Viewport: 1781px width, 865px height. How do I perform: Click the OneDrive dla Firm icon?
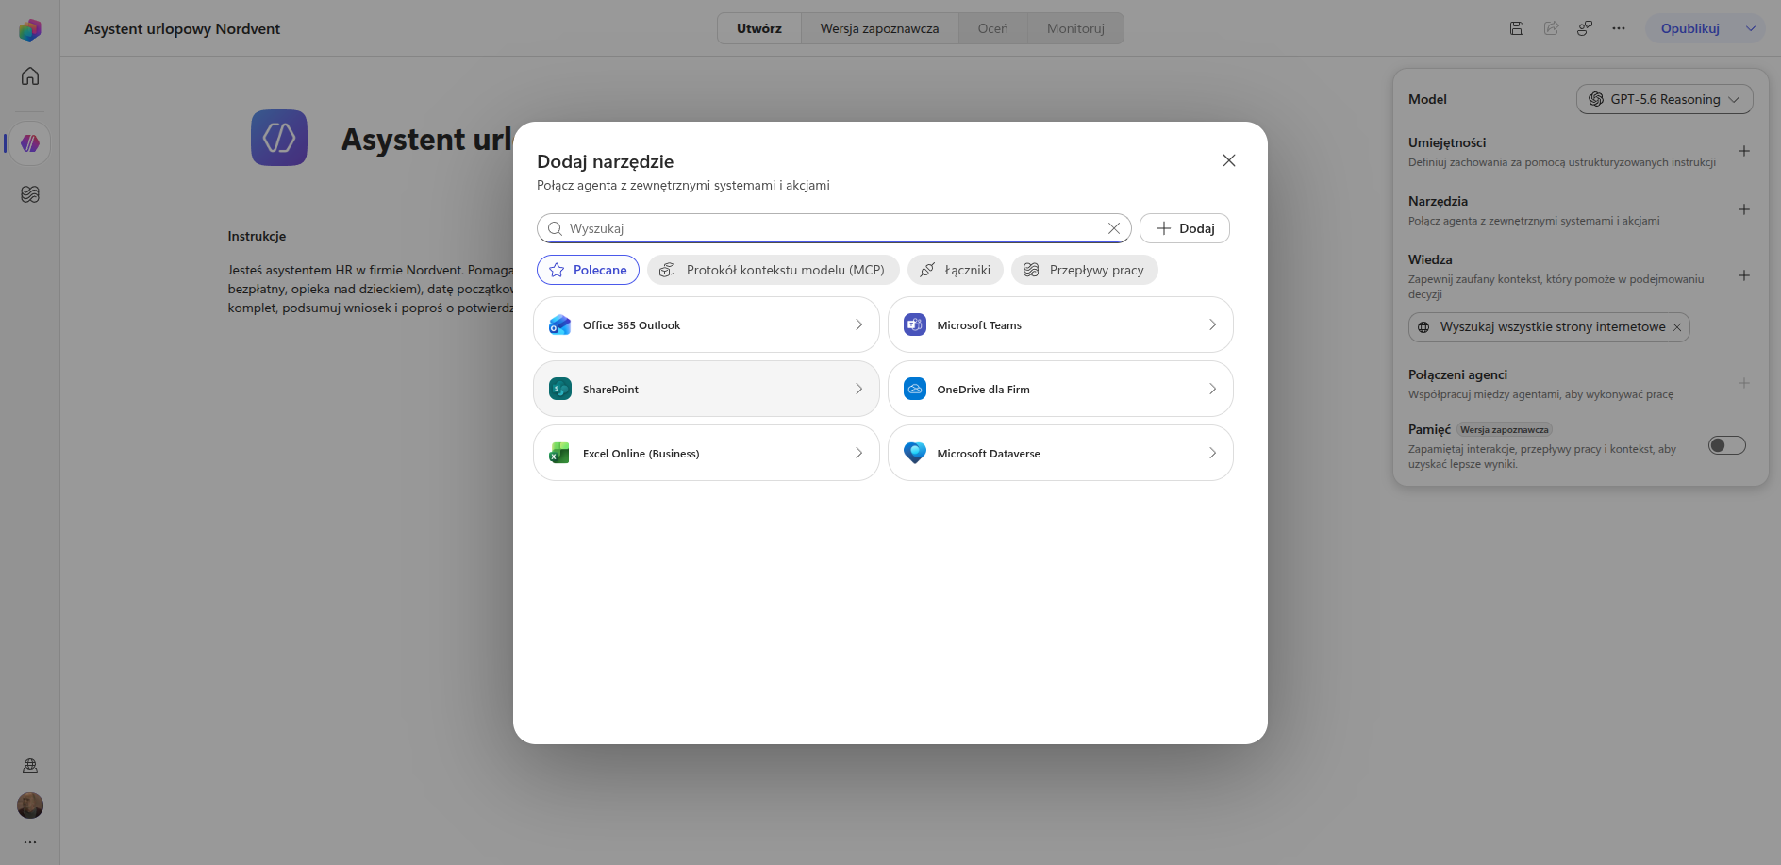(x=915, y=389)
